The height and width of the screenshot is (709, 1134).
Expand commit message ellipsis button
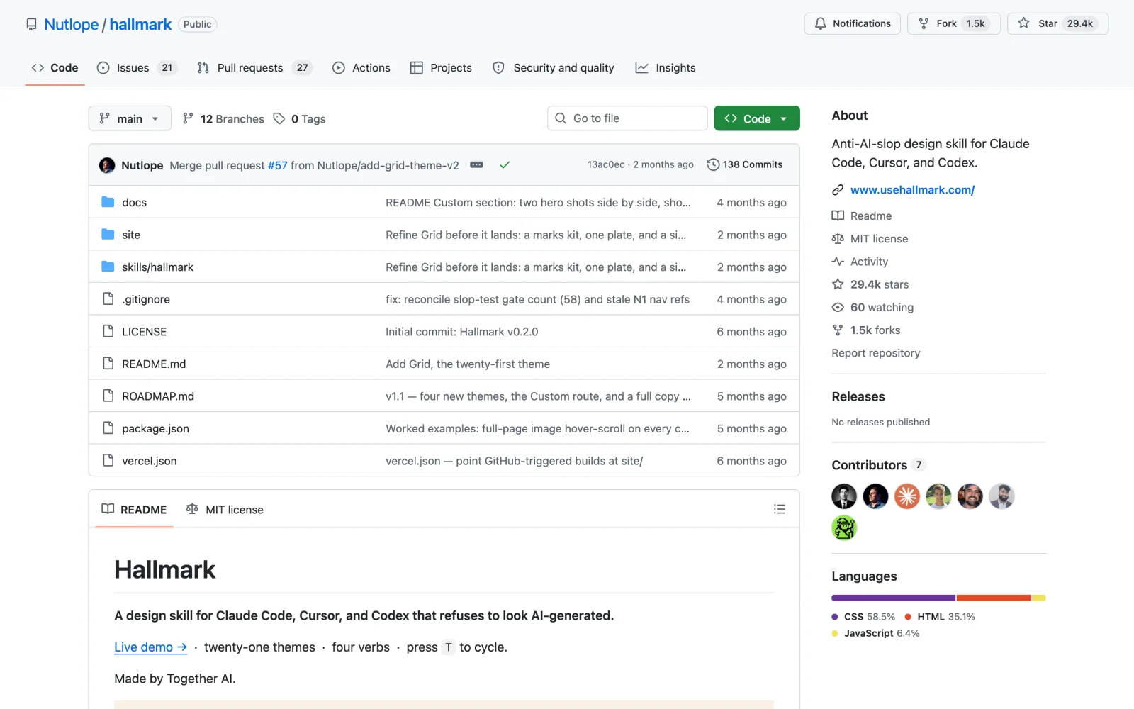coord(476,165)
